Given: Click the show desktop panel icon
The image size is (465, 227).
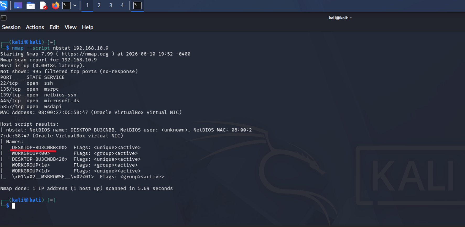Looking at the screenshot, I should point(18,5).
